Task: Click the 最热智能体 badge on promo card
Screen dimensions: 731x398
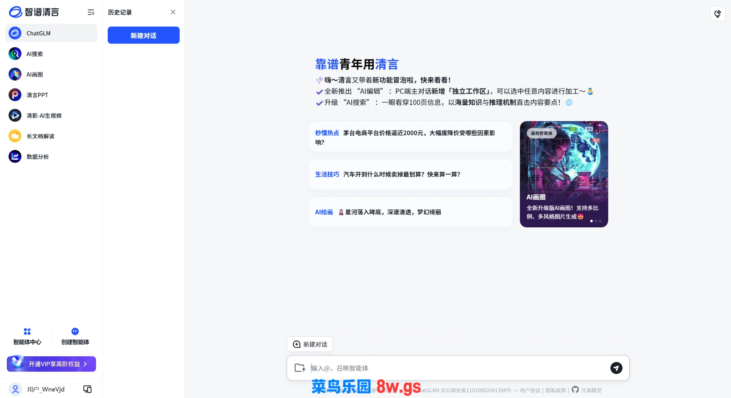Action: pyautogui.click(x=541, y=133)
